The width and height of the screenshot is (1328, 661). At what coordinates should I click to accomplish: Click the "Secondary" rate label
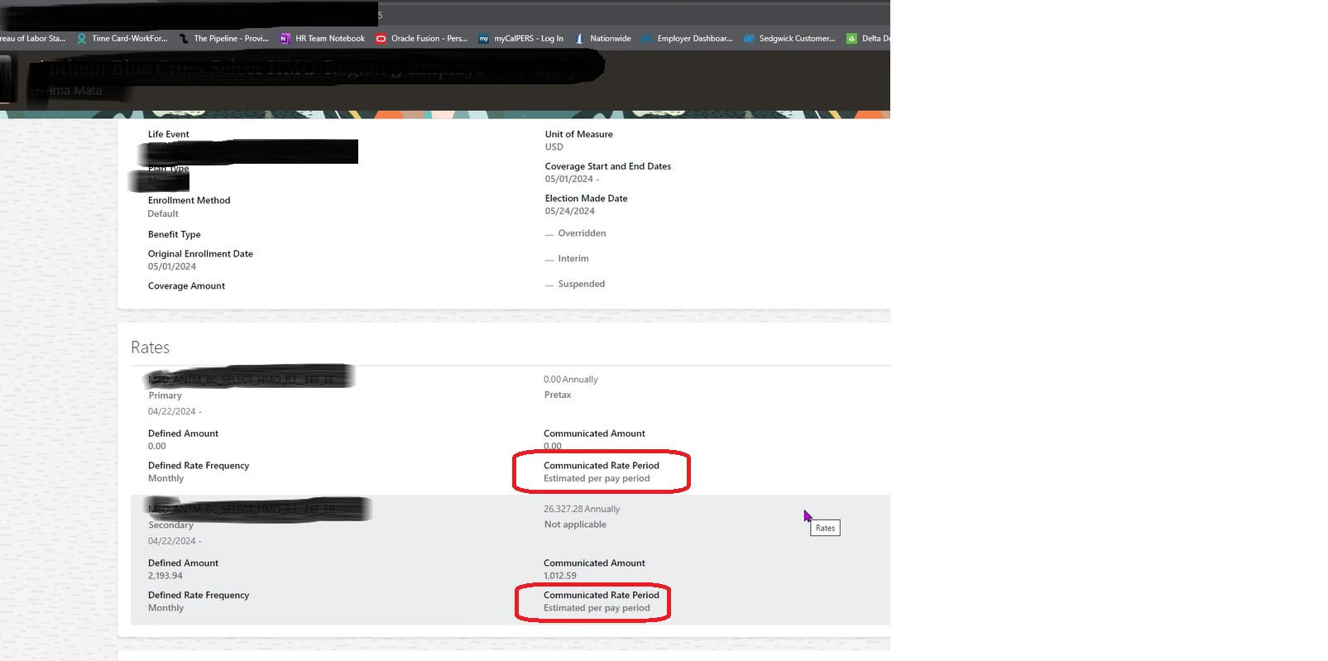[170, 525]
